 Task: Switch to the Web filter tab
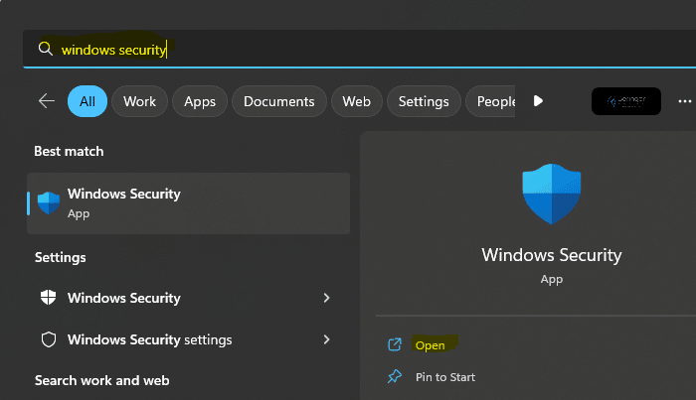coord(356,101)
